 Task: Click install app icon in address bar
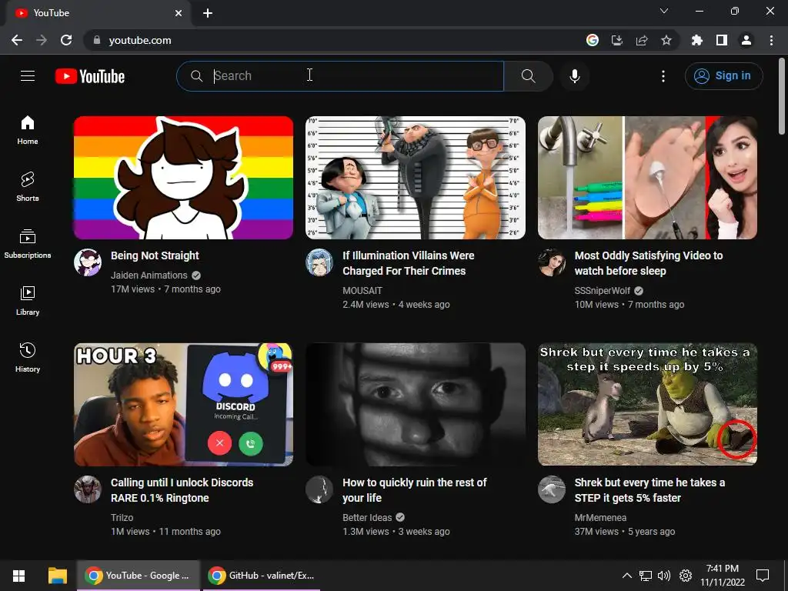click(617, 40)
